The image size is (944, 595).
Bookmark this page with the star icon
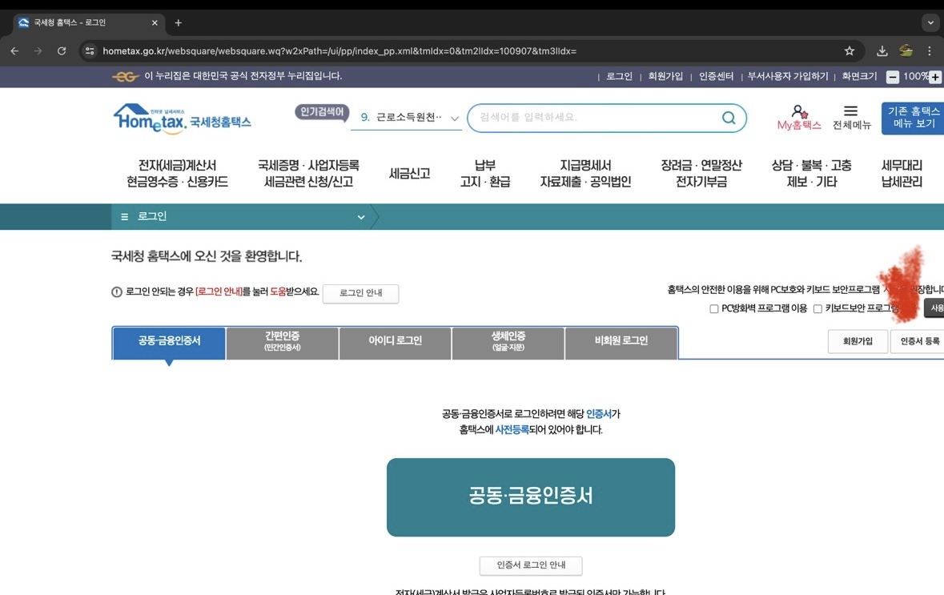pyautogui.click(x=849, y=51)
